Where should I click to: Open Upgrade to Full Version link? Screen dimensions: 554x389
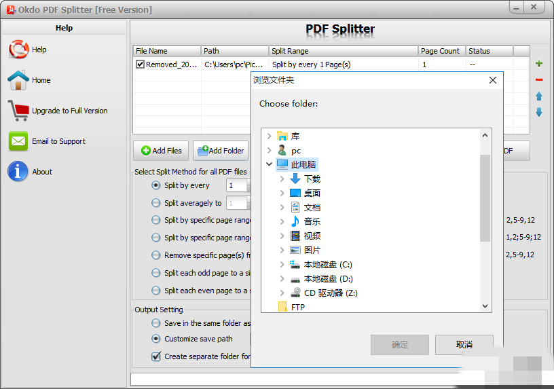point(70,111)
